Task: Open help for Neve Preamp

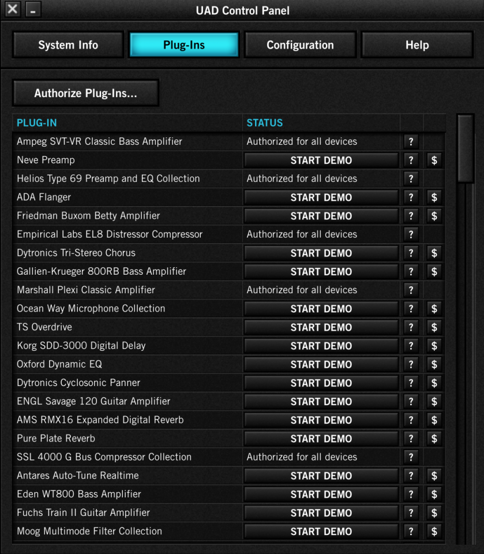Action: [411, 160]
